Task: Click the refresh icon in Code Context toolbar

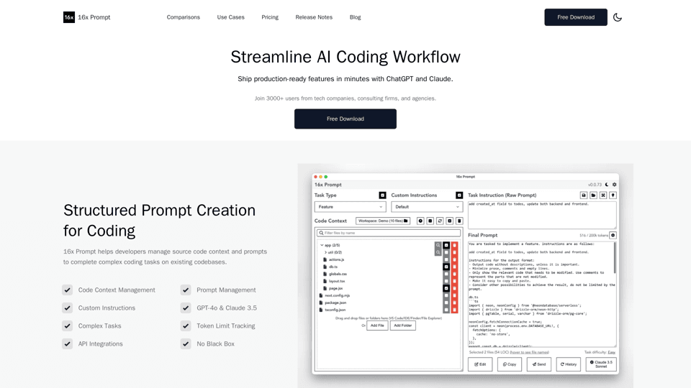Action: [440, 221]
